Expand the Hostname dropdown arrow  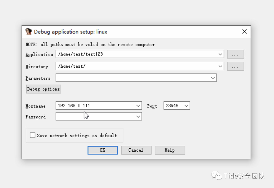coord(138,106)
